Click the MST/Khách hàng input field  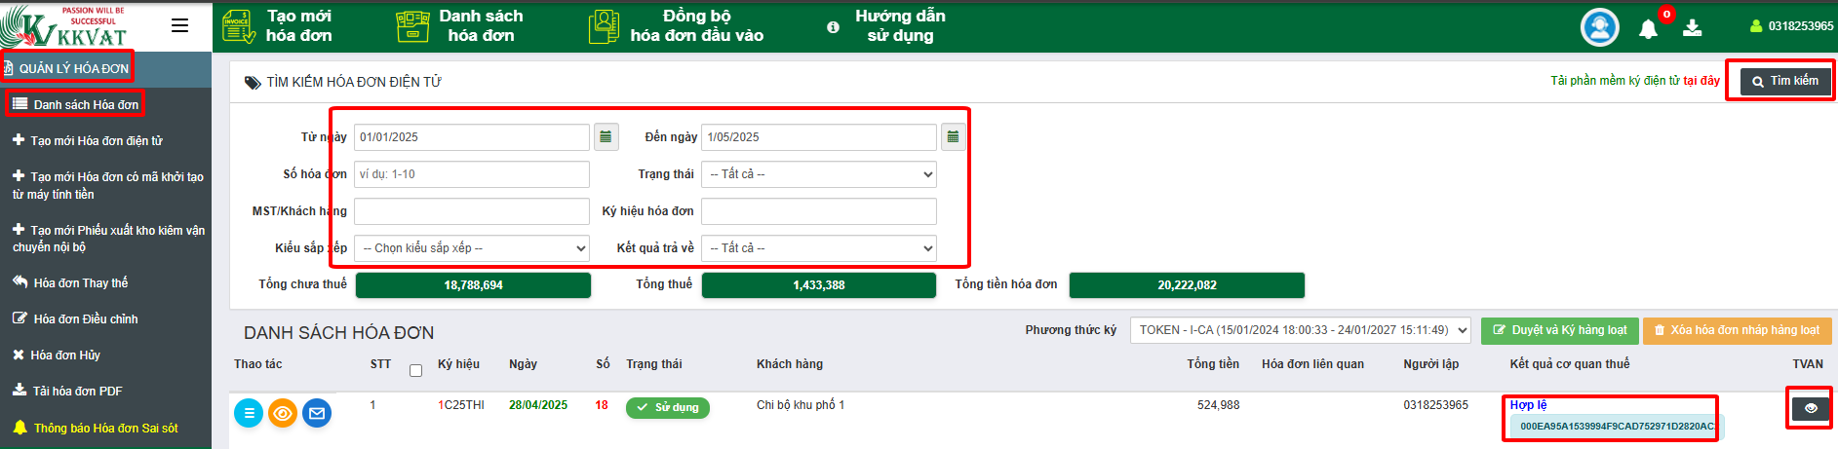coord(472,211)
